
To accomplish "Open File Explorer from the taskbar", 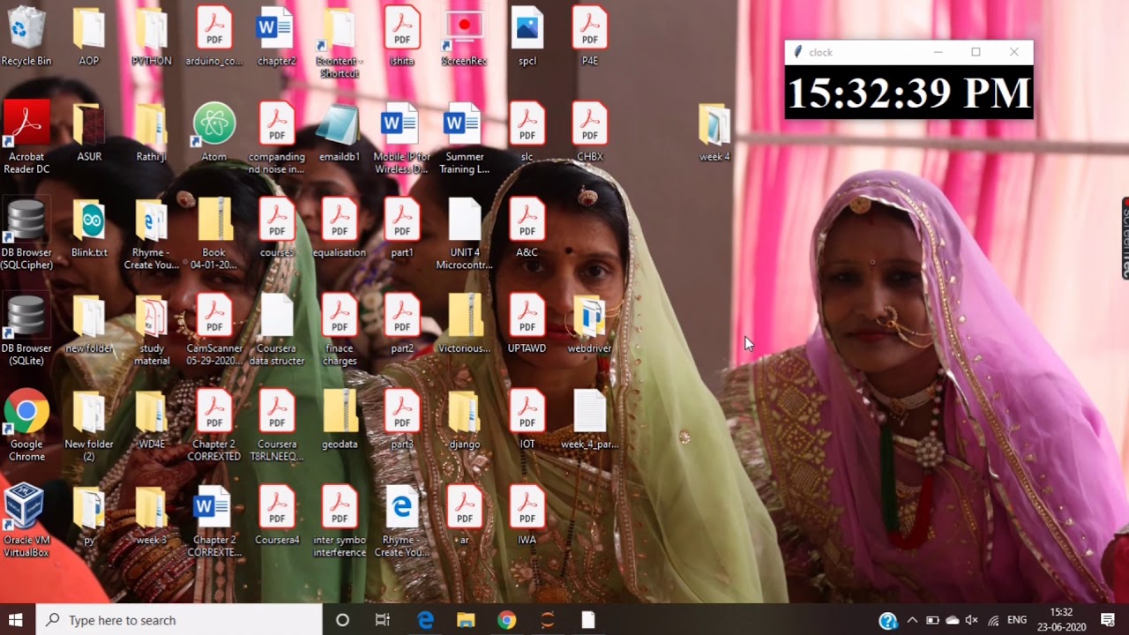I will point(466,620).
